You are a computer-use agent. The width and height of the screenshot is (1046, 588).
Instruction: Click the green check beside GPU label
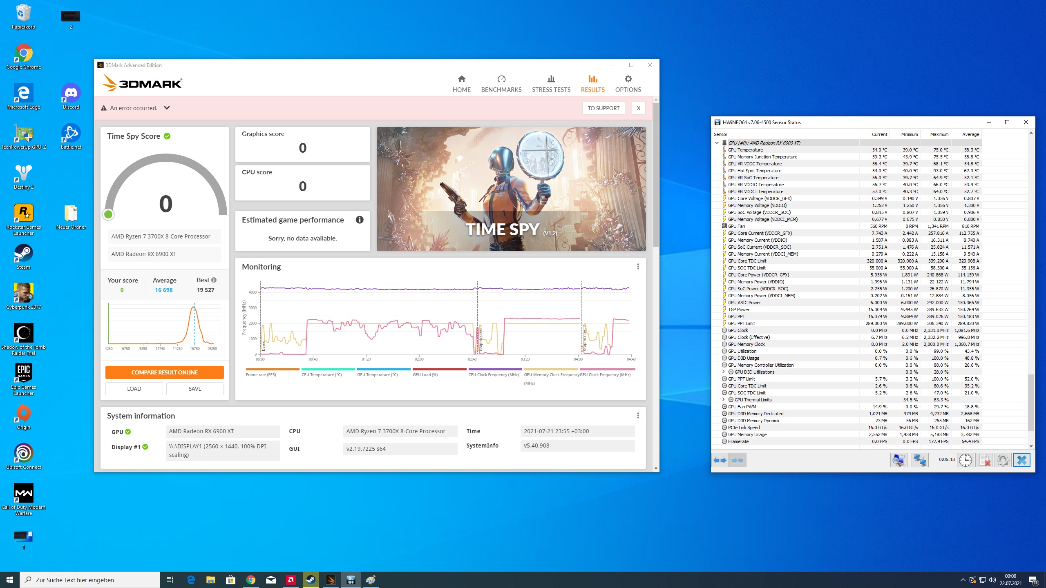click(x=128, y=432)
